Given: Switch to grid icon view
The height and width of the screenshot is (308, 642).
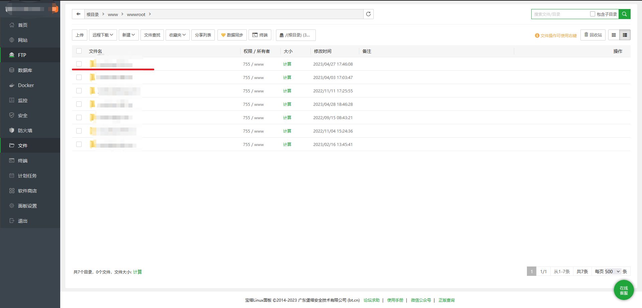Looking at the screenshot, I should tap(614, 35).
